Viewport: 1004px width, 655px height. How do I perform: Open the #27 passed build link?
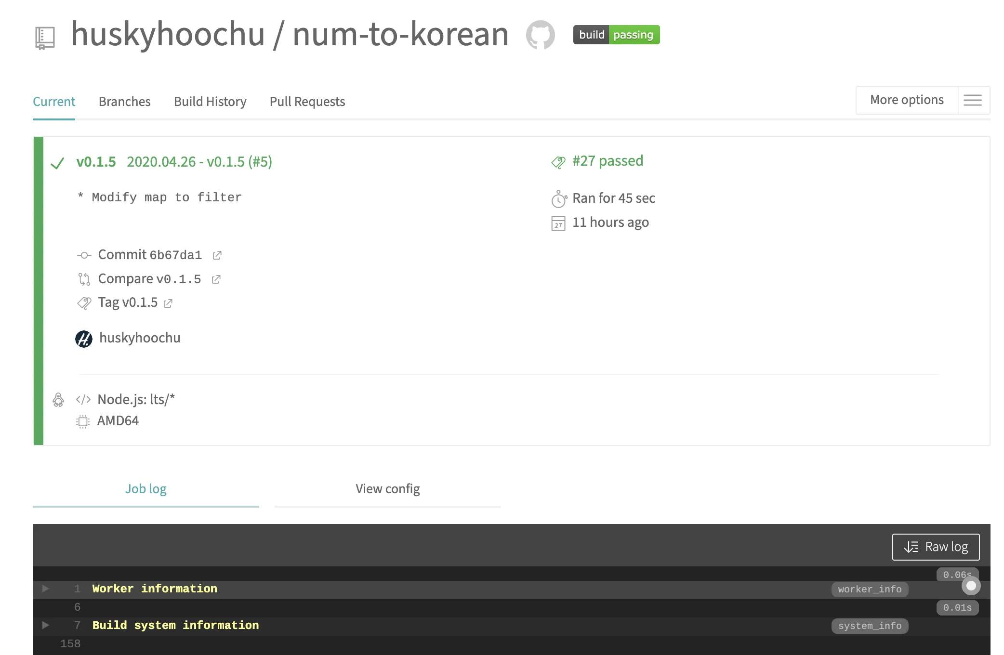pyautogui.click(x=608, y=161)
